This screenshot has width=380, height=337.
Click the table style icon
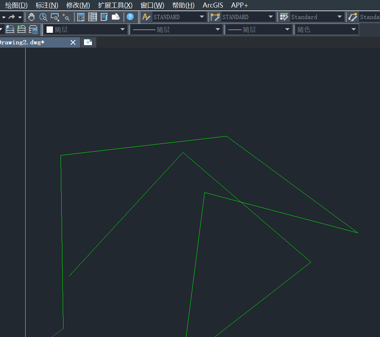284,17
